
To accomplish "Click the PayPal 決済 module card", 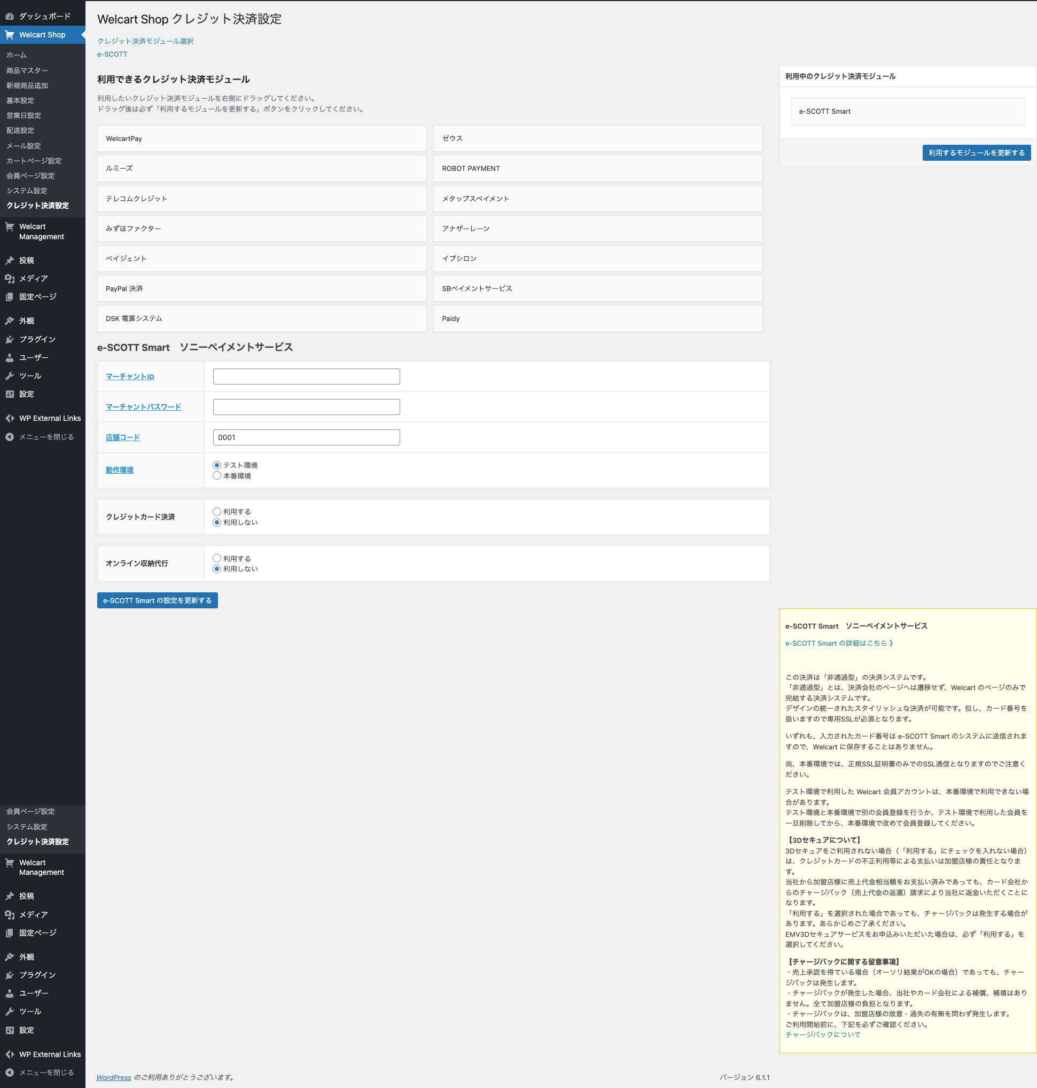I will (262, 289).
